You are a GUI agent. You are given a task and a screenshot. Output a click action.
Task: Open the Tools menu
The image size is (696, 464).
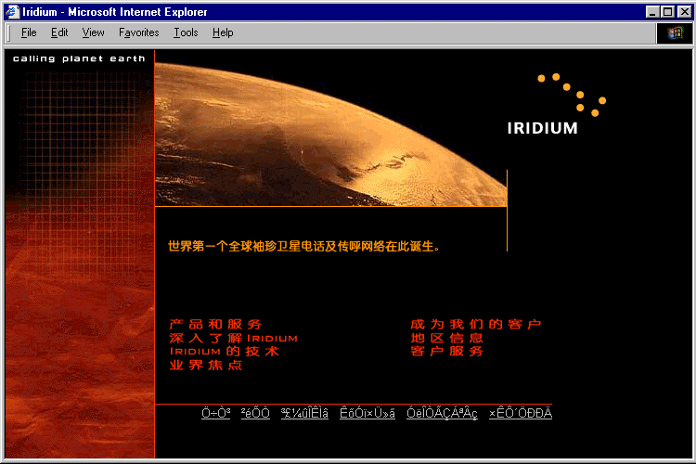[186, 32]
